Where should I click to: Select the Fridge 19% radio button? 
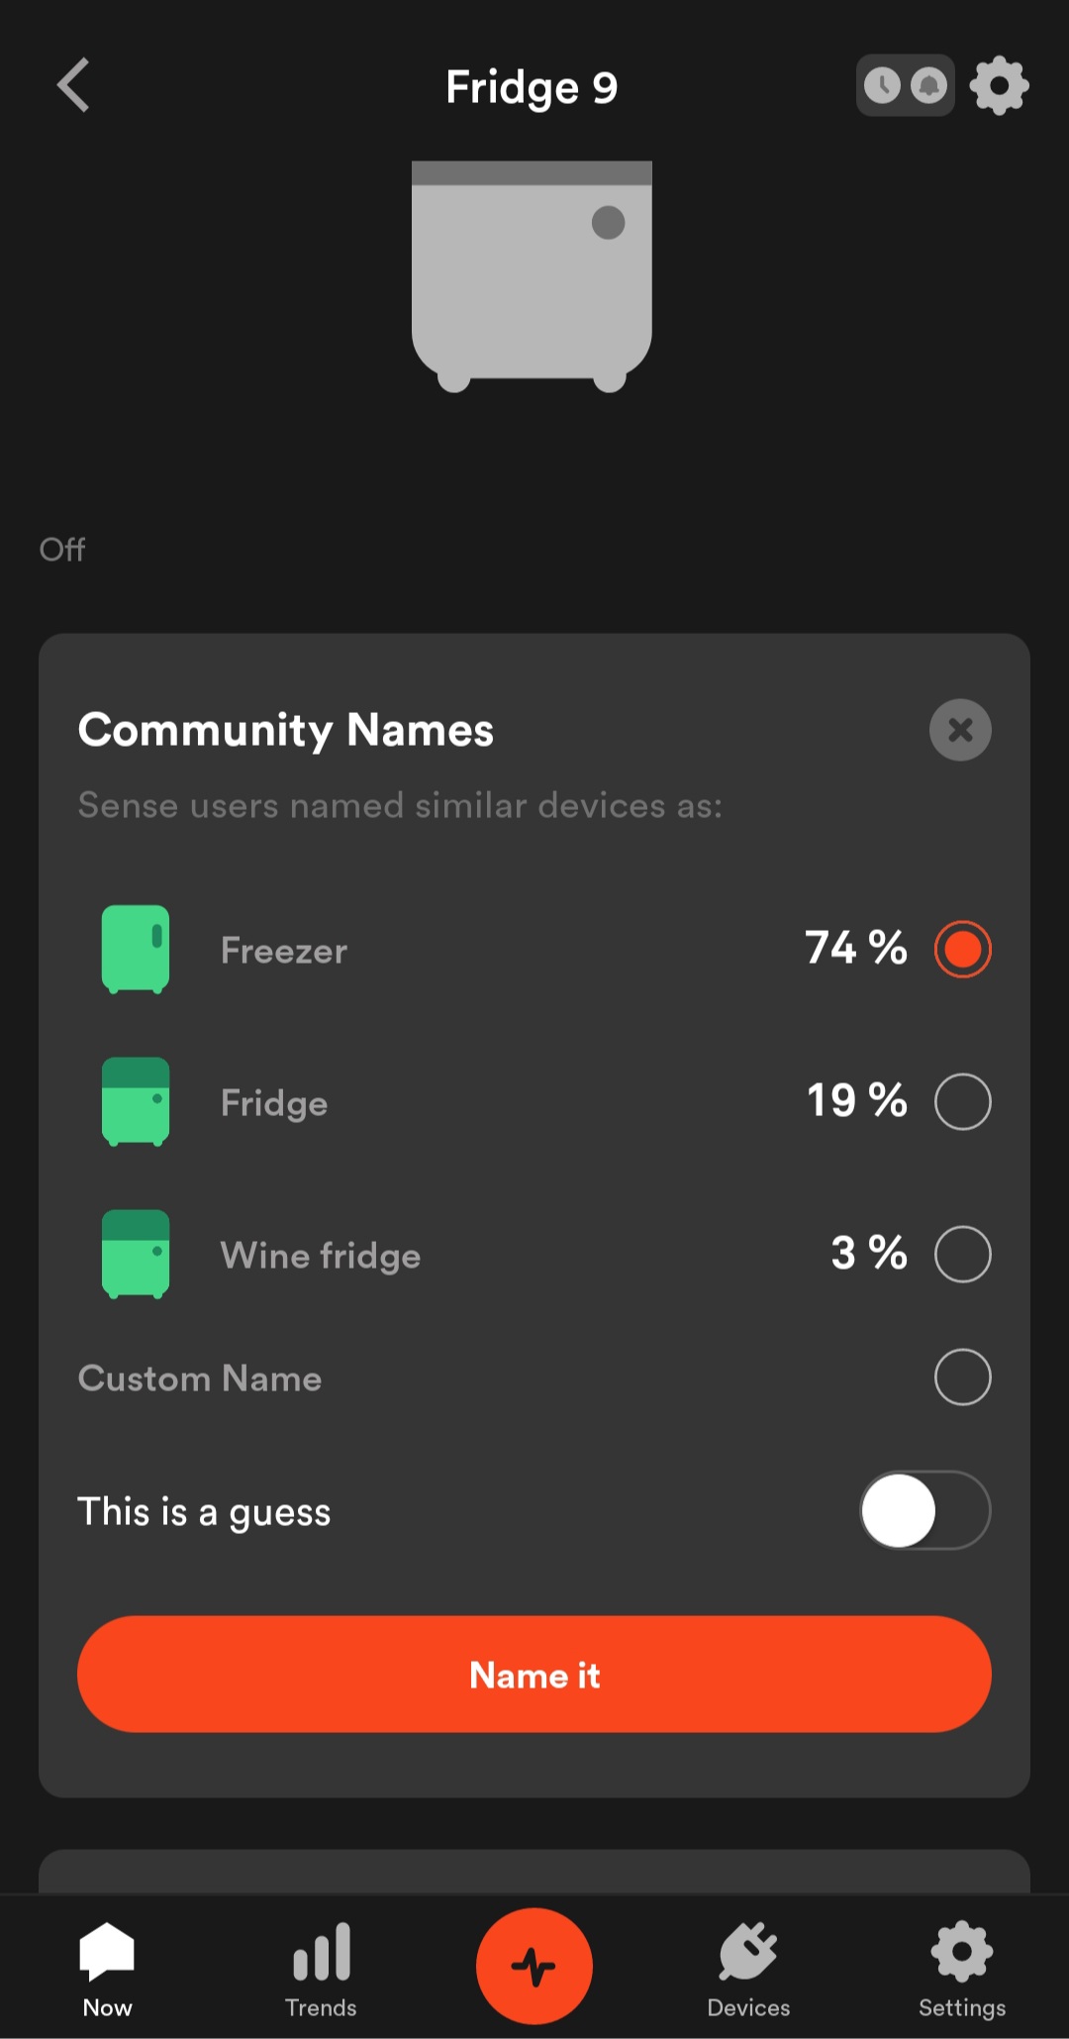[962, 1101]
